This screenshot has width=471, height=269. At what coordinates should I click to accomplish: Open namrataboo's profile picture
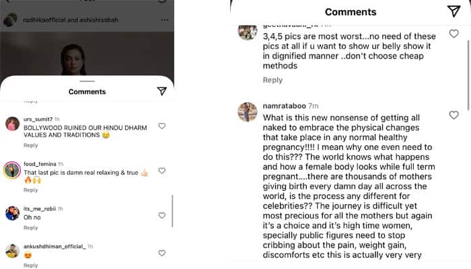248,112
